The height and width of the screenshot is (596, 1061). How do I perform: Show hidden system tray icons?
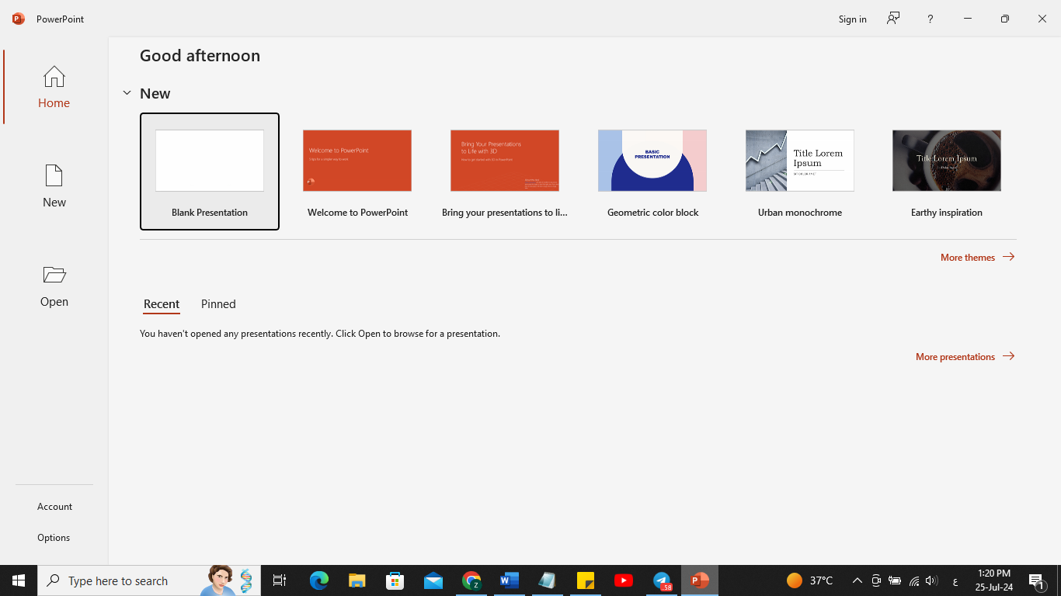857,580
